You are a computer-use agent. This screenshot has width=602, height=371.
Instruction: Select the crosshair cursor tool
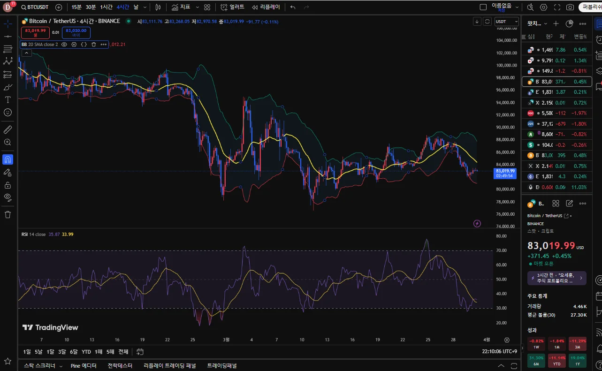pos(8,23)
